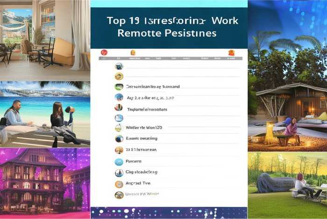Open the garden lawn photo with woman

pos(287,184)
